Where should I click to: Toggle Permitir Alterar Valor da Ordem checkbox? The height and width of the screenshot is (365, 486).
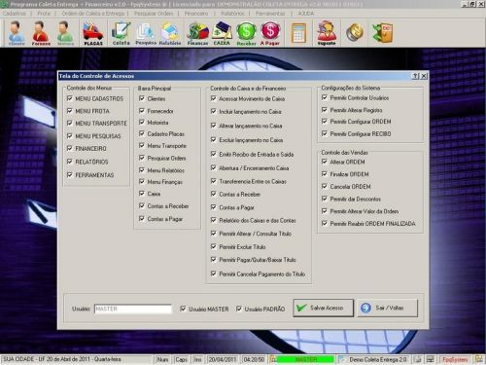(325, 211)
